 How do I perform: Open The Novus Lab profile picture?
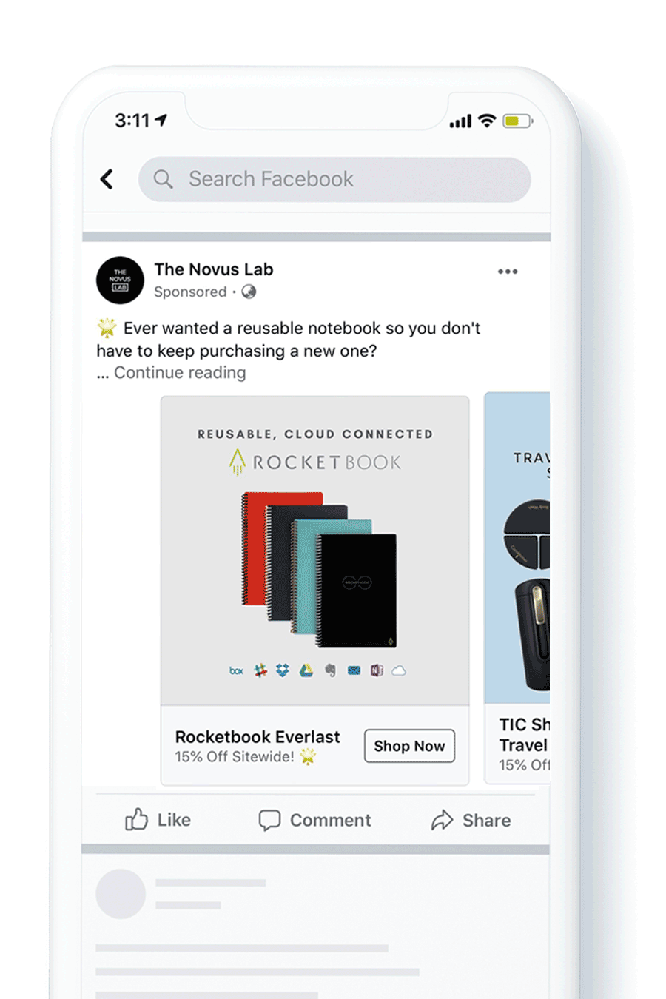coord(120,280)
